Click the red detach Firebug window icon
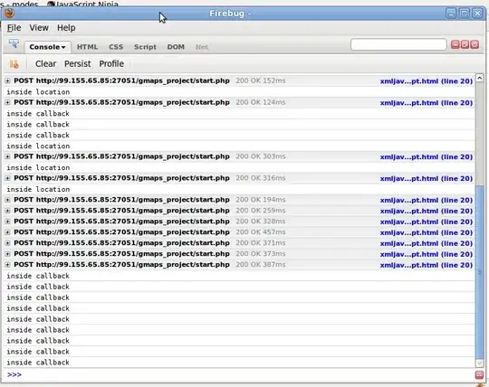The image size is (489, 387). pyautogui.click(x=465, y=44)
